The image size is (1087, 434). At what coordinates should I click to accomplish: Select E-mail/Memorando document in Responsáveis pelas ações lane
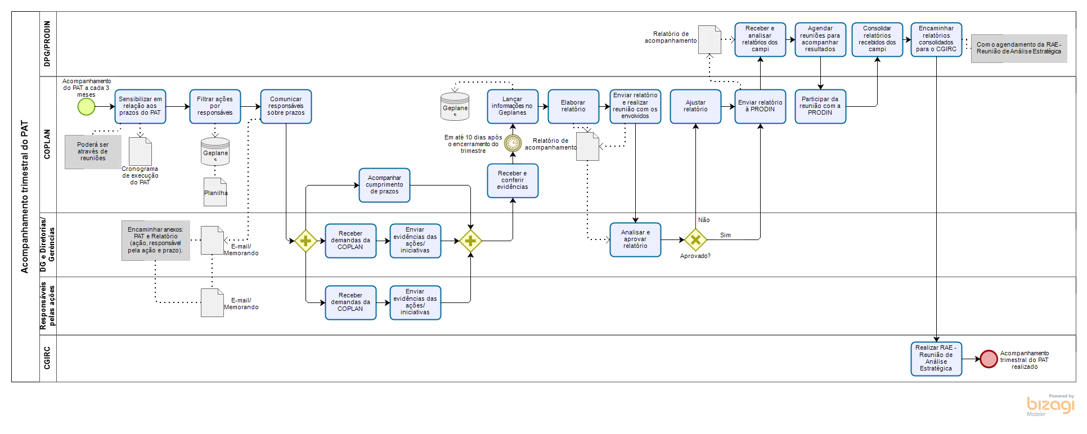tap(212, 302)
